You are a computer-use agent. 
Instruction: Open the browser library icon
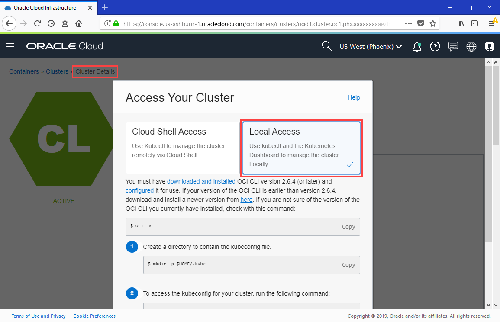(x=461, y=24)
